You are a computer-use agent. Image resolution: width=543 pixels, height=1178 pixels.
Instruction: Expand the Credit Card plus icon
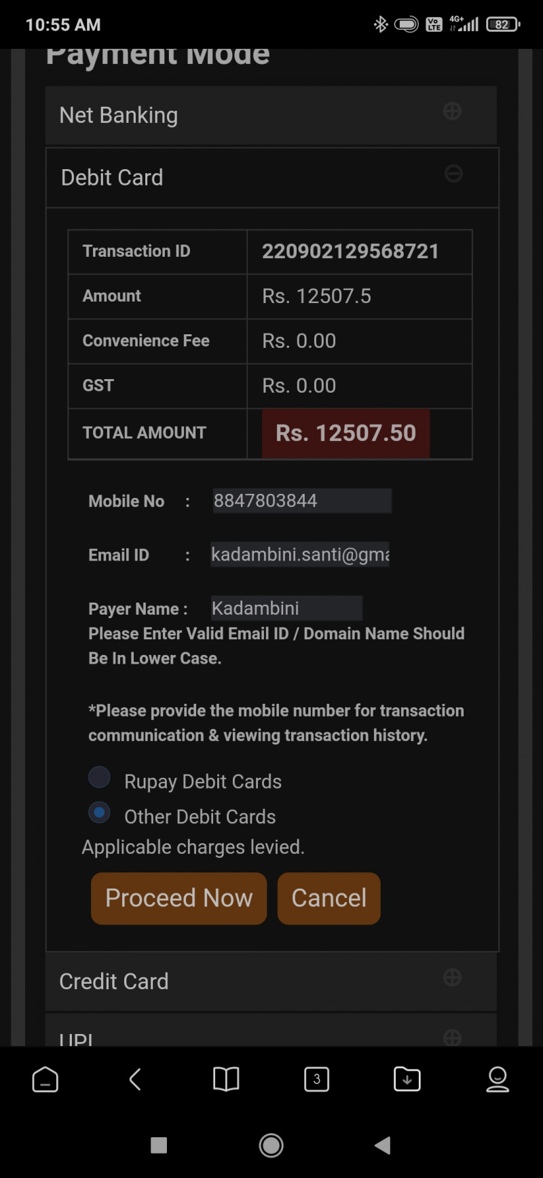[x=452, y=978]
